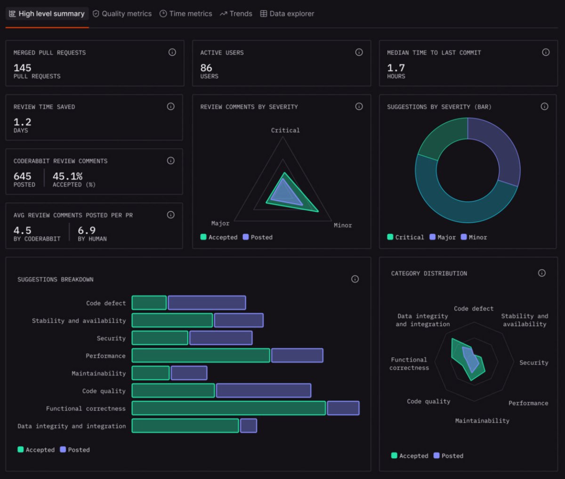Open the High level summary tab

[47, 14]
